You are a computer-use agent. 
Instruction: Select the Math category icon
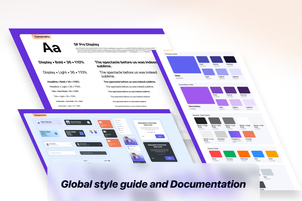click(116, 122)
